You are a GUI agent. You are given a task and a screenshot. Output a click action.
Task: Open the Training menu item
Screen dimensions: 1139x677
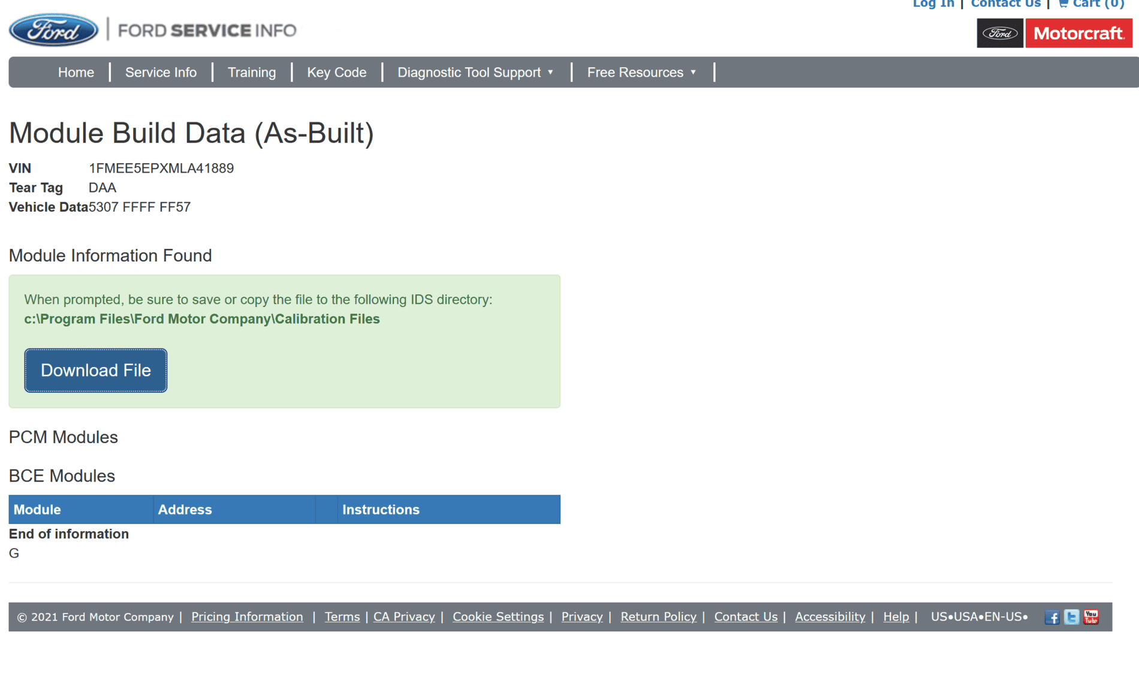point(252,73)
